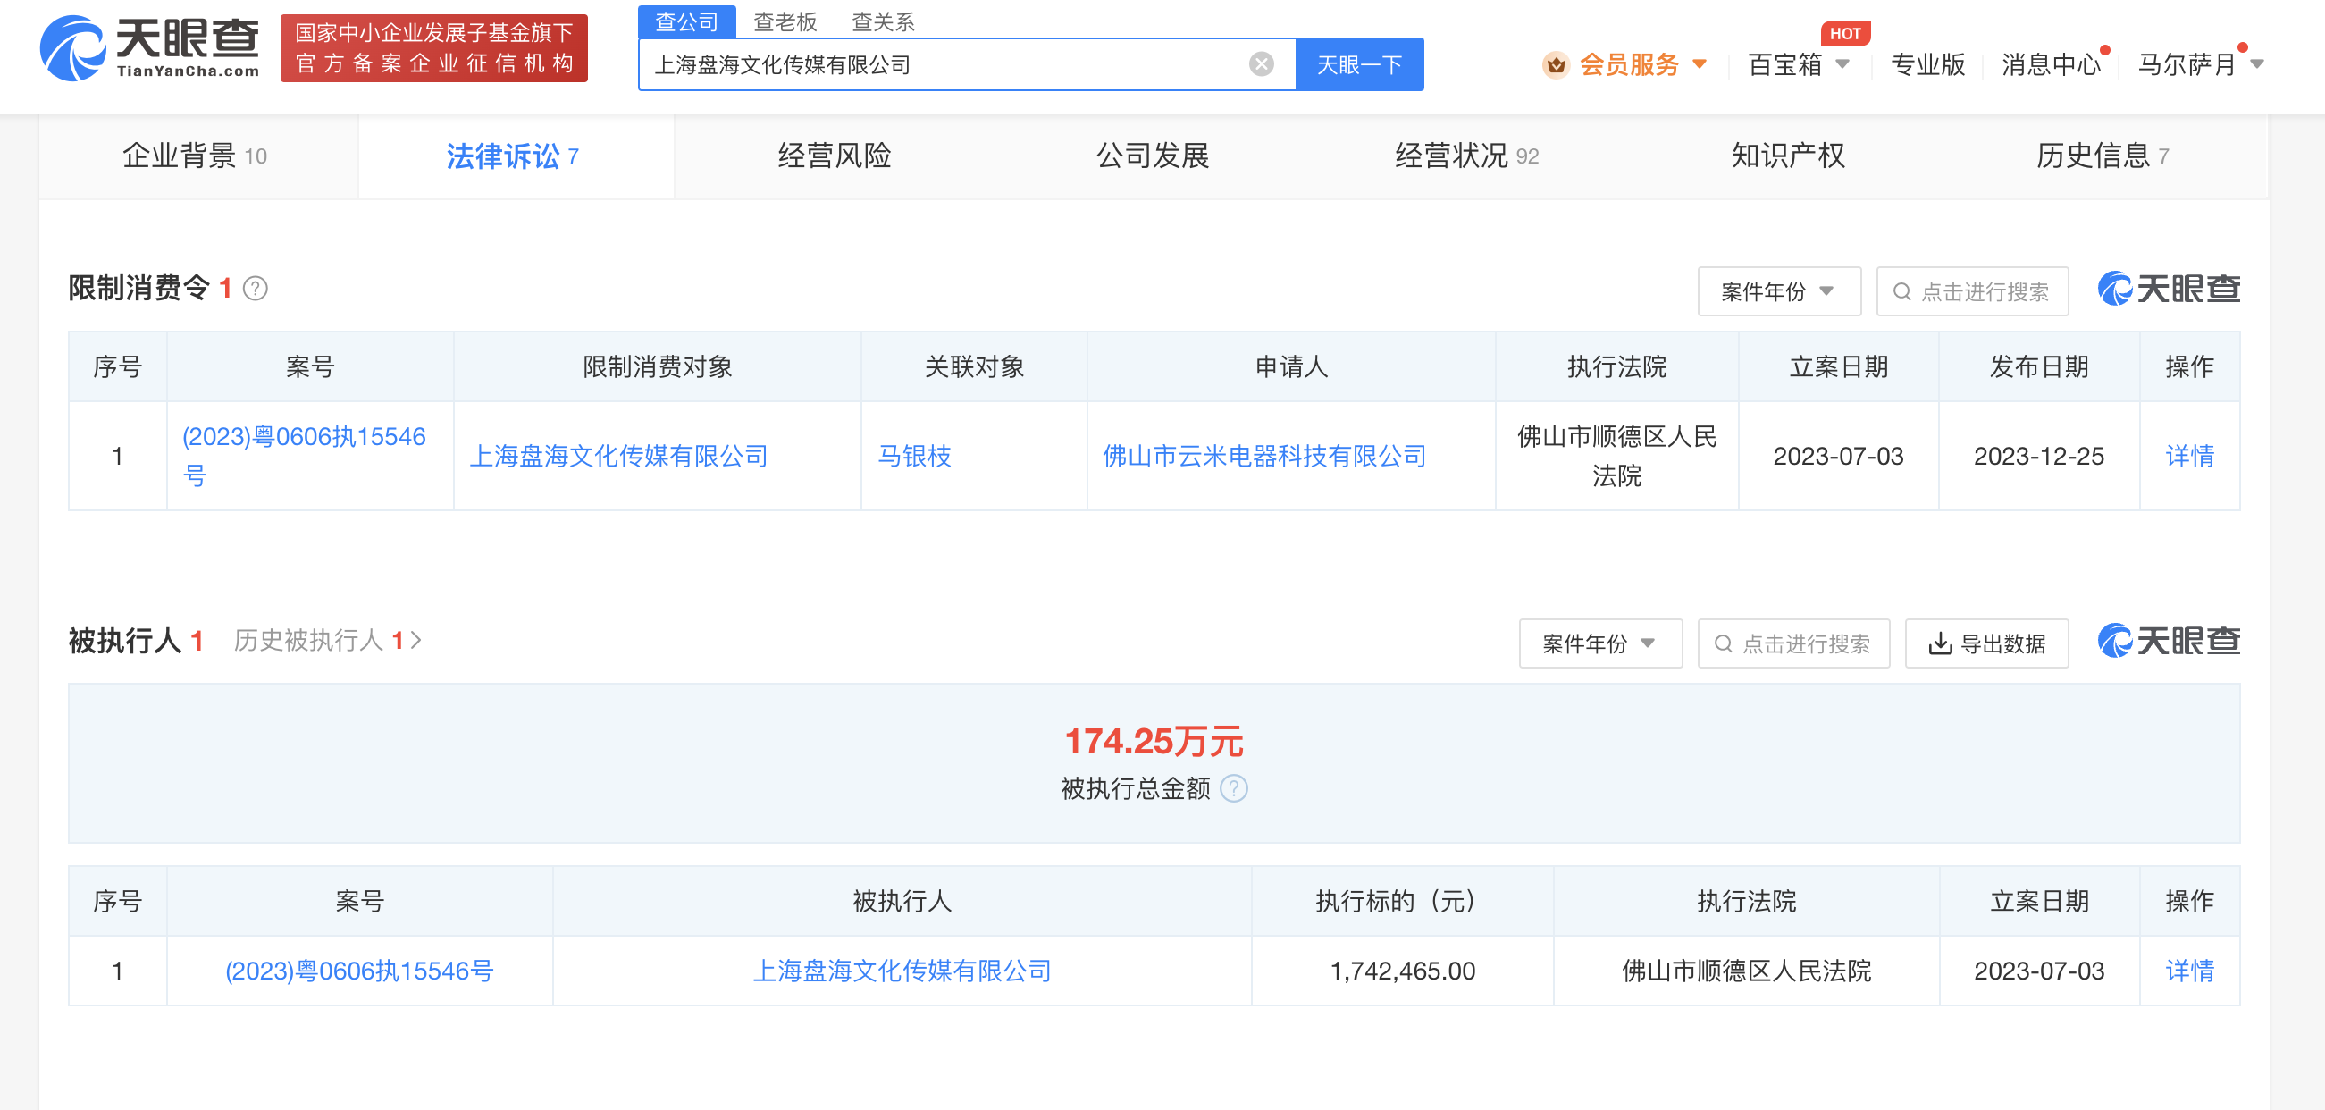Screen dimensions: 2325x1110
Task: Click the 天眼一下 search button
Action: [x=1358, y=63]
